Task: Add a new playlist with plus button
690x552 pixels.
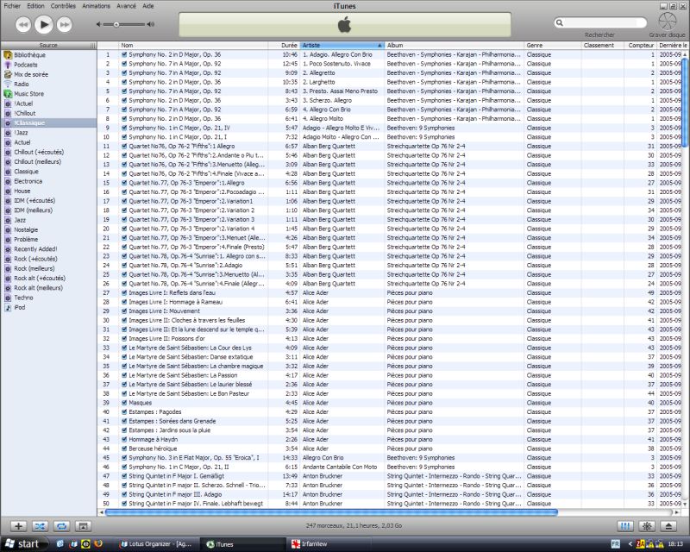Action: [x=18, y=525]
